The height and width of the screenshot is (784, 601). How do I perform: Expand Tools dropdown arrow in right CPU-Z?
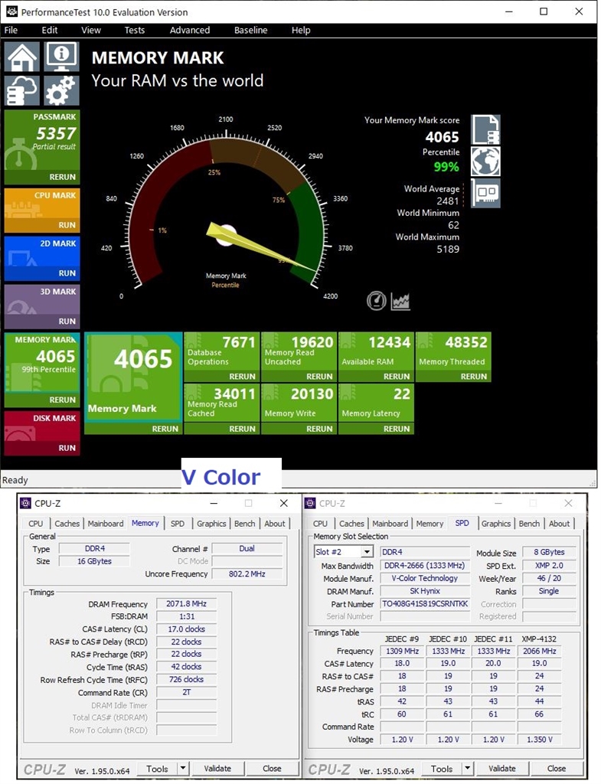pos(468,769)
